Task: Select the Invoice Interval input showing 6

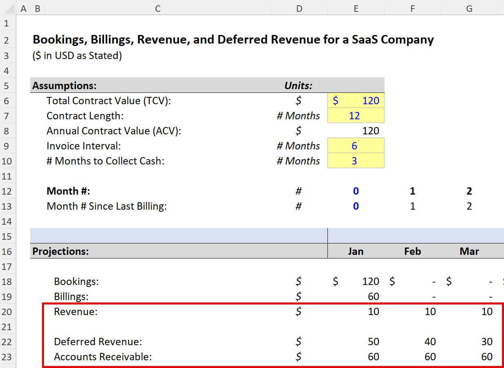Action: 356,145
